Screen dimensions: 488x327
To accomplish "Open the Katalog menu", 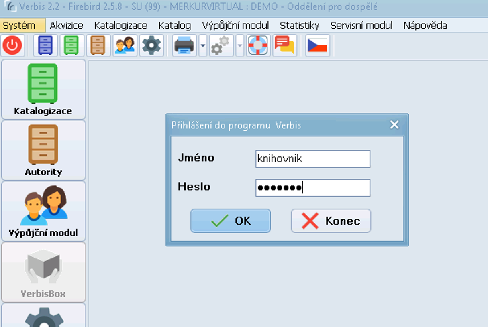I will click(x=175, y=26).
